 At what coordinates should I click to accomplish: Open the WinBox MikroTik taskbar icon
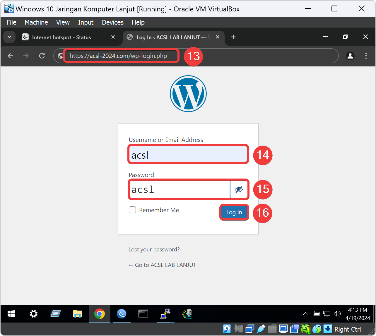(x=122, y=314)
